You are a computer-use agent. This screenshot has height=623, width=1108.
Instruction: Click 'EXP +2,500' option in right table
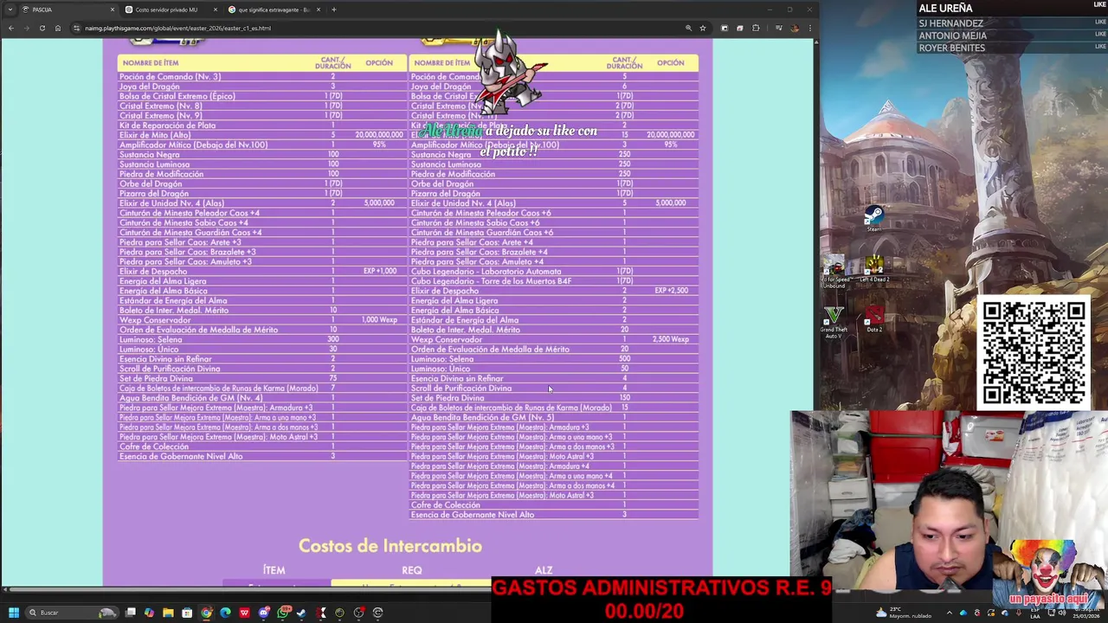click(672, 291)
